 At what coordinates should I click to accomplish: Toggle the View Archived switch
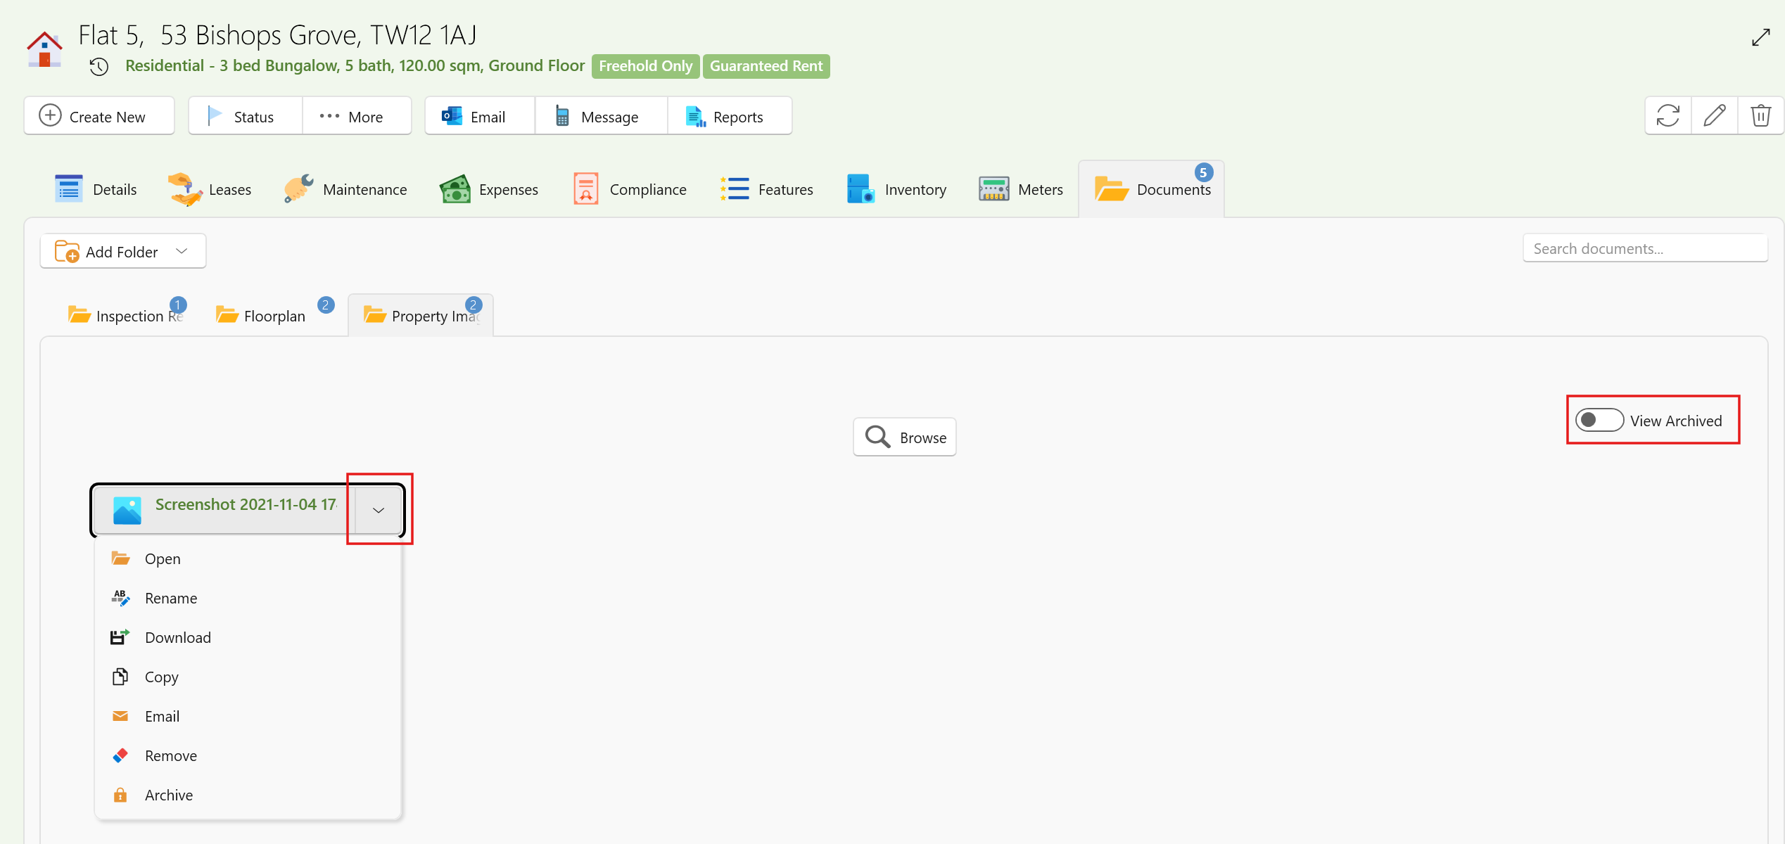(1599, 421)
